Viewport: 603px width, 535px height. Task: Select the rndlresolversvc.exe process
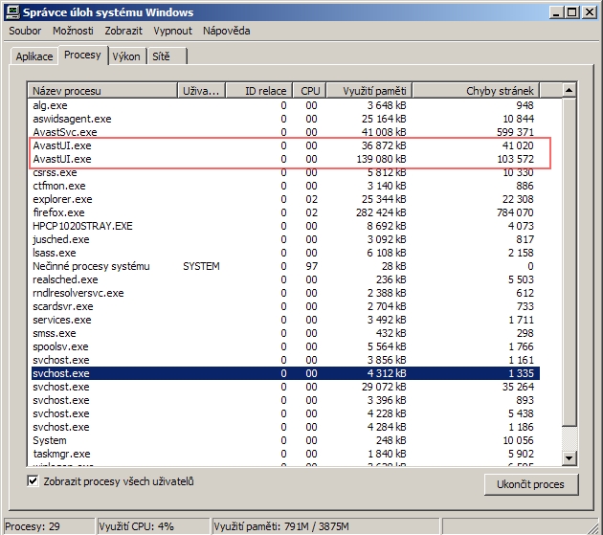pos(285,293)
